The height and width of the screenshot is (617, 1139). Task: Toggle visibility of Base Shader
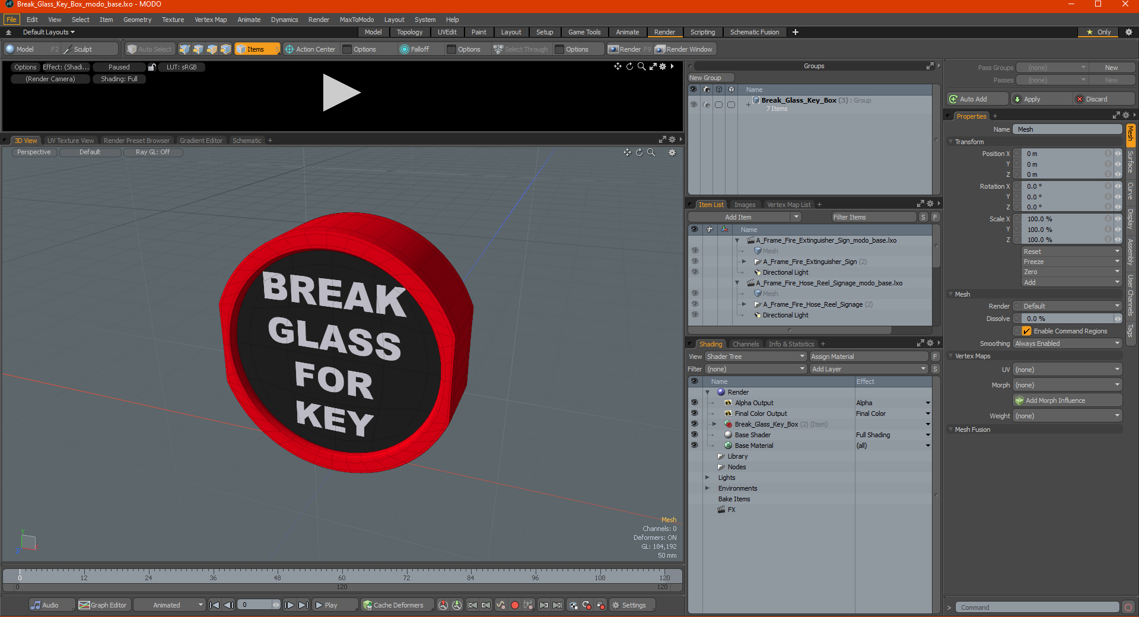694,435
